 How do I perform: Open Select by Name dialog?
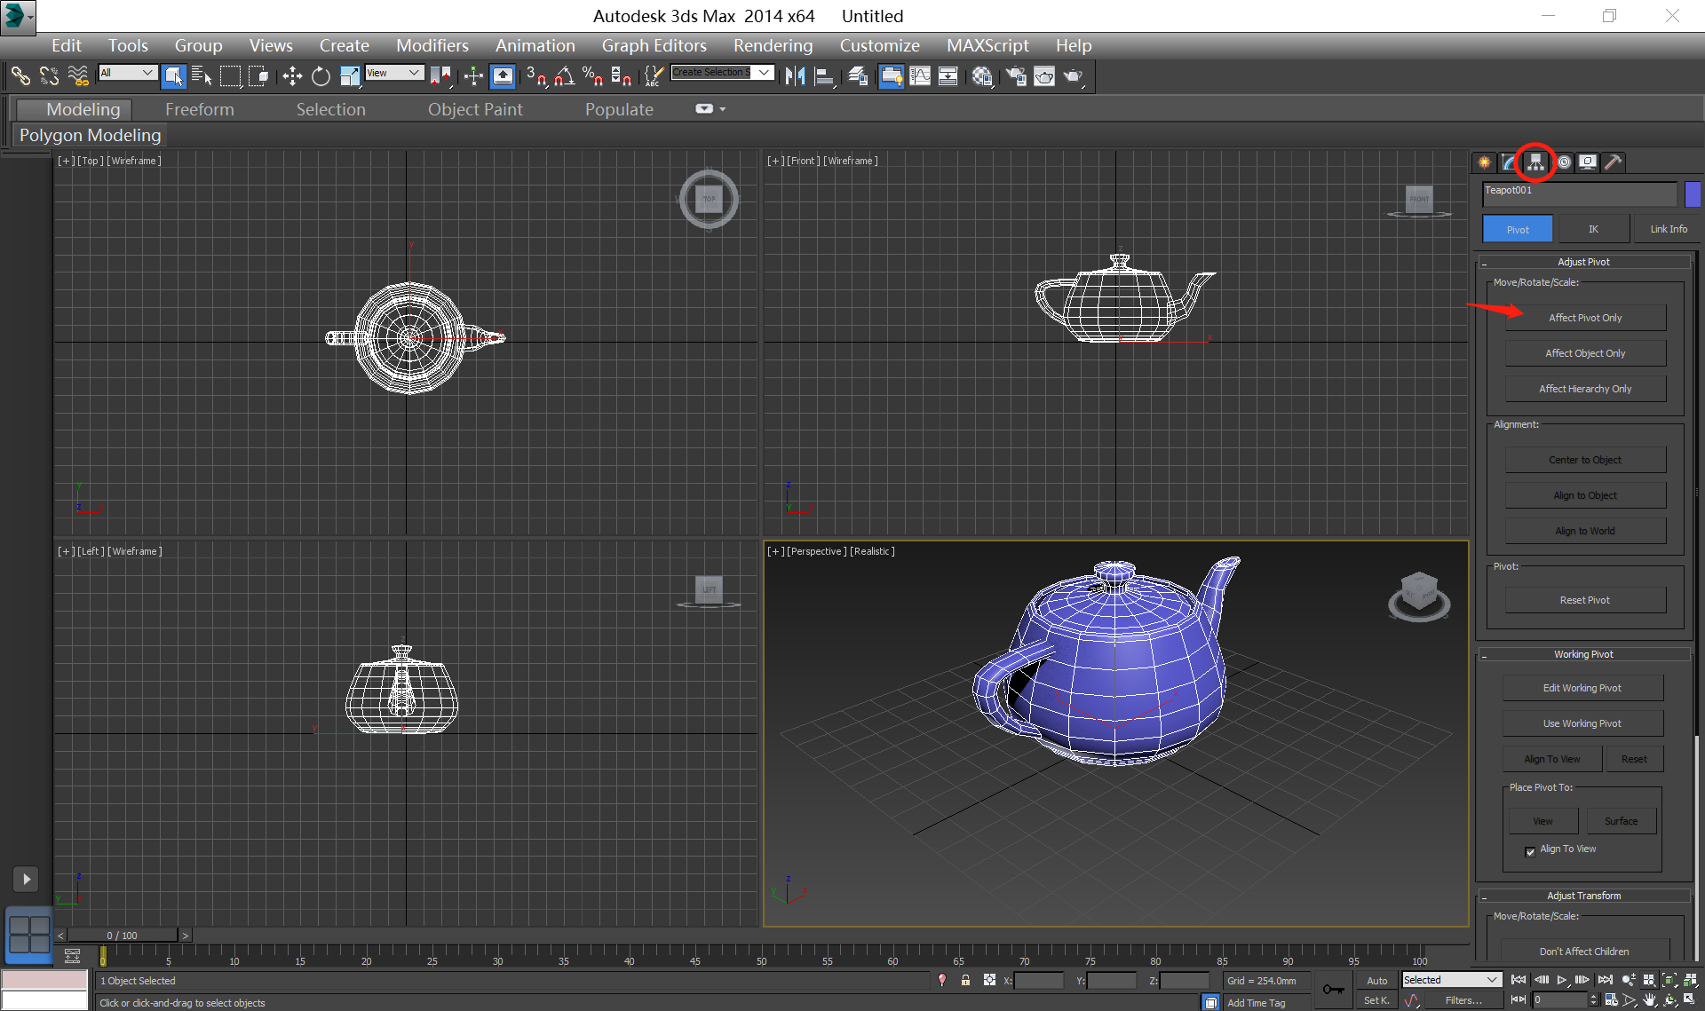click(202, 76)
